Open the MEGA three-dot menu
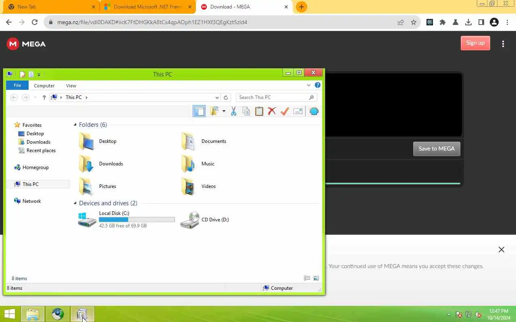The width and height of the screenshot is (516, 322). coord(503,44)
